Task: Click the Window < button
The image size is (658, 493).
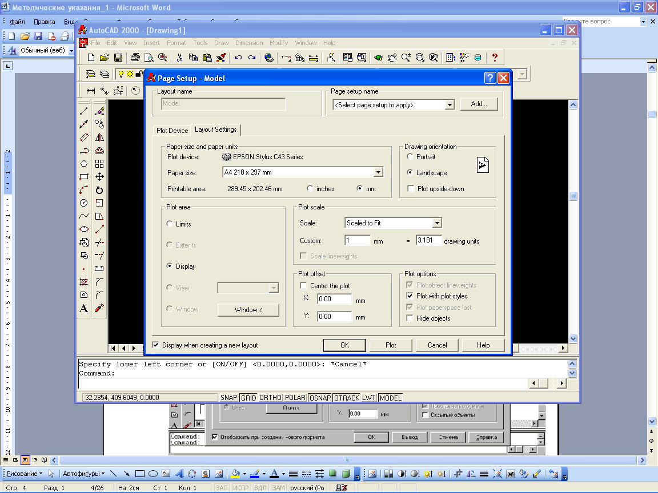Action: click(248, 310)
